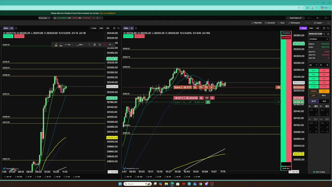Open the TP Ticks unit dropdown
Image resolution: width=332 pixels, height=187 pixels.
point(324,110)
